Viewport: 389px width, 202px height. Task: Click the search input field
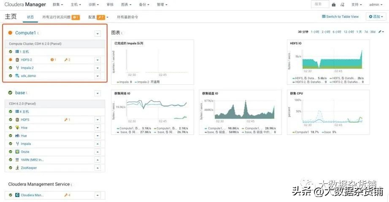tap(320, 4)
